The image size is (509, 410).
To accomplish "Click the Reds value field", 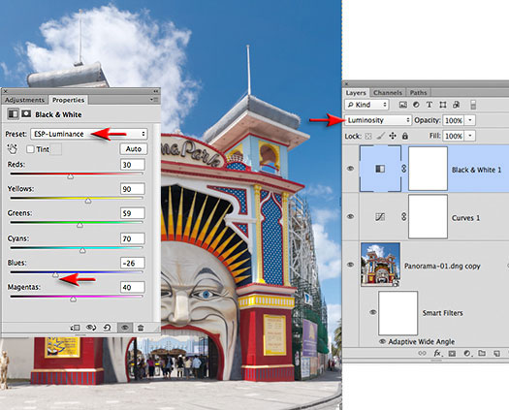I will [x=132, y=165].
